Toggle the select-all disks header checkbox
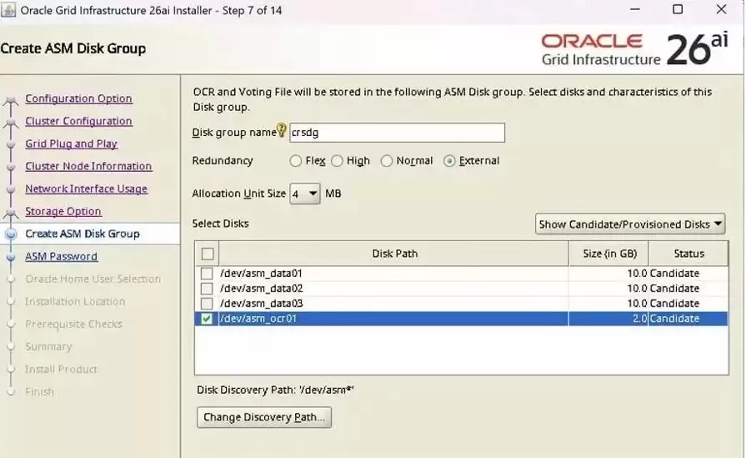Image resolution: width=746 pixels, height=458 pixels. coord(208,254)
